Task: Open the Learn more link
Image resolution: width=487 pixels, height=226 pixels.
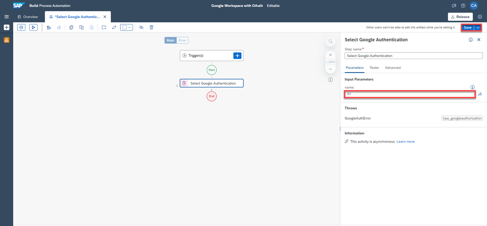Action: coord(405,142)
